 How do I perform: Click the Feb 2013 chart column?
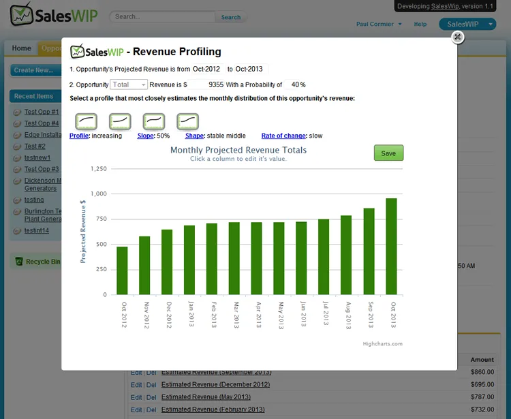(212, 259)
